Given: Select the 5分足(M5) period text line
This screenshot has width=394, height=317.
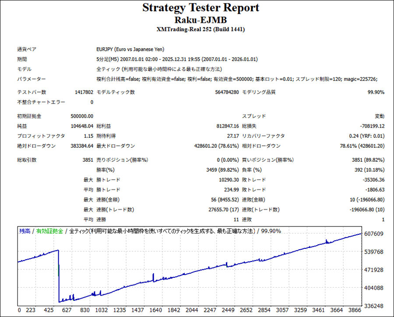Looking at the screenshot, I should point(177,59).
